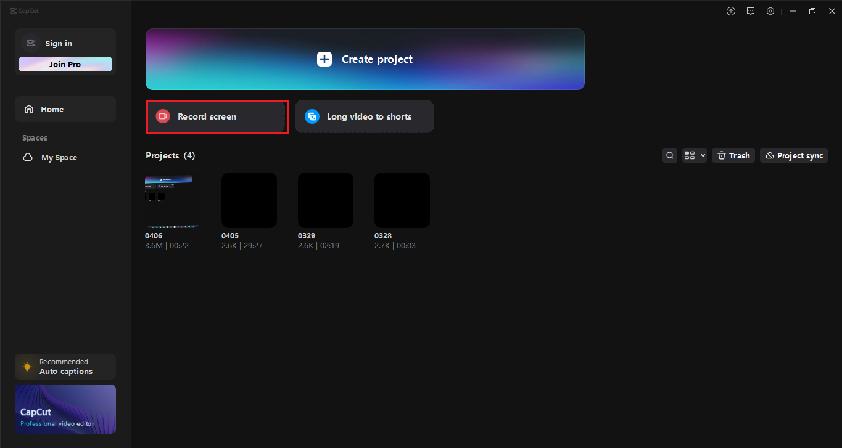The height and width of the screenshot is (448, 842).
Task: Open the 0405 project thumbnail
Action: 249,200
